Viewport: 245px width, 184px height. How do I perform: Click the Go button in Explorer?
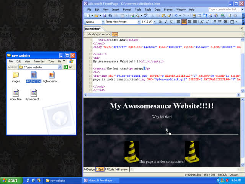pos(68,67)
